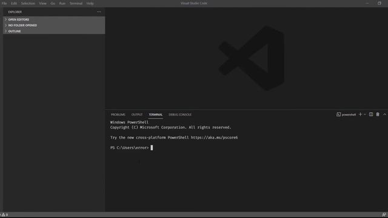Open the Help menu
The height and width of the screenshot is (218, 388).
click(x=90, y=3)
